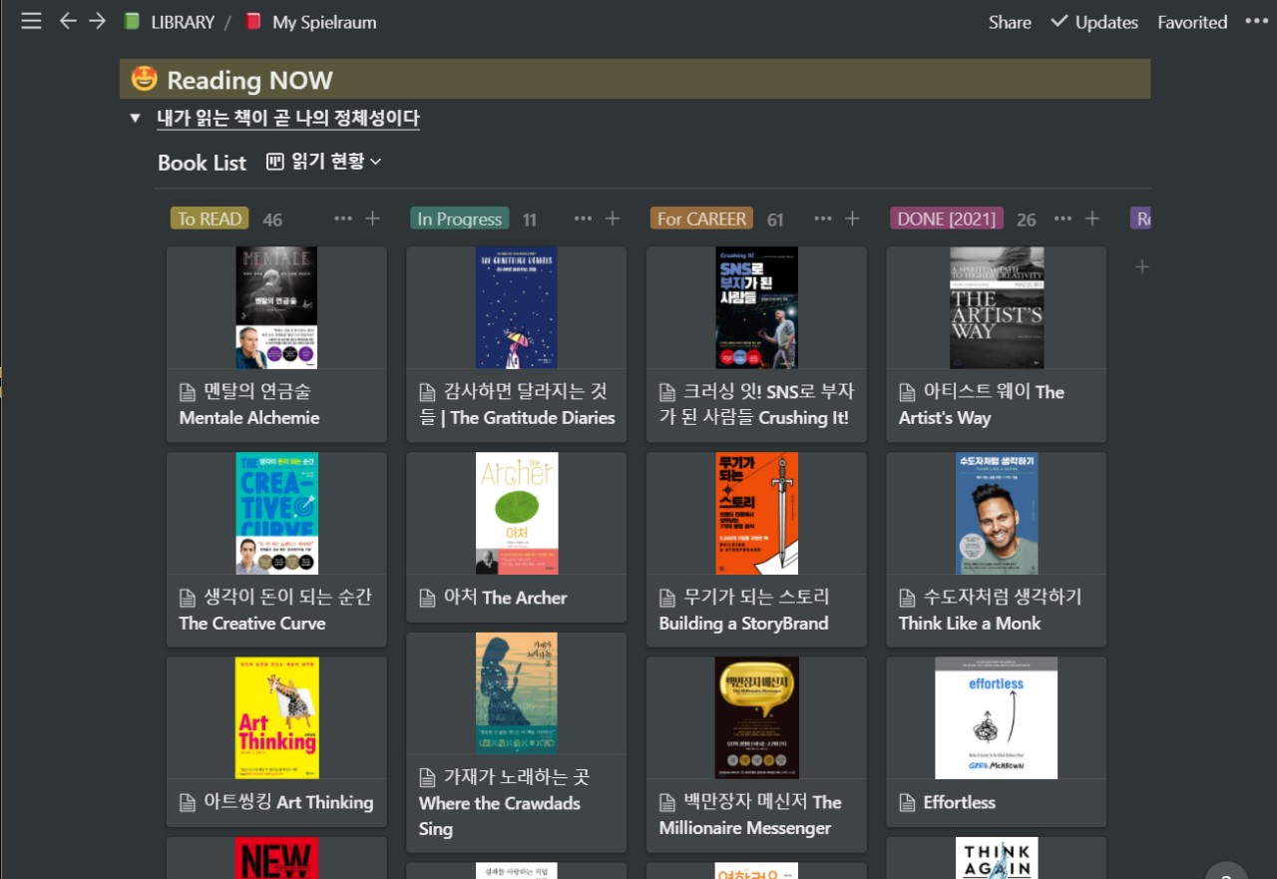The image size is (1277, 879).
Task: Click the page icon on the Effortless card
Action: 906,802
